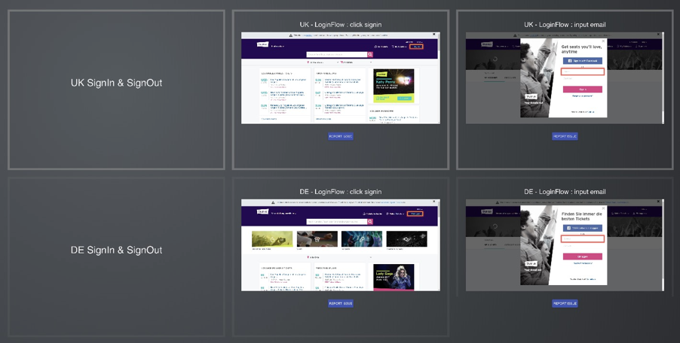Click magenta search icon in DE screenshot
This screenshot has height=343, width=680.
click(370, 221)
